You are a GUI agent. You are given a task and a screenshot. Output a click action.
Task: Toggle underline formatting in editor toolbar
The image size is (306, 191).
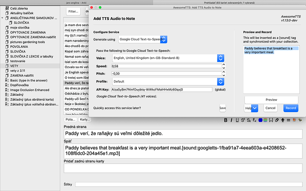pos(237,120)
